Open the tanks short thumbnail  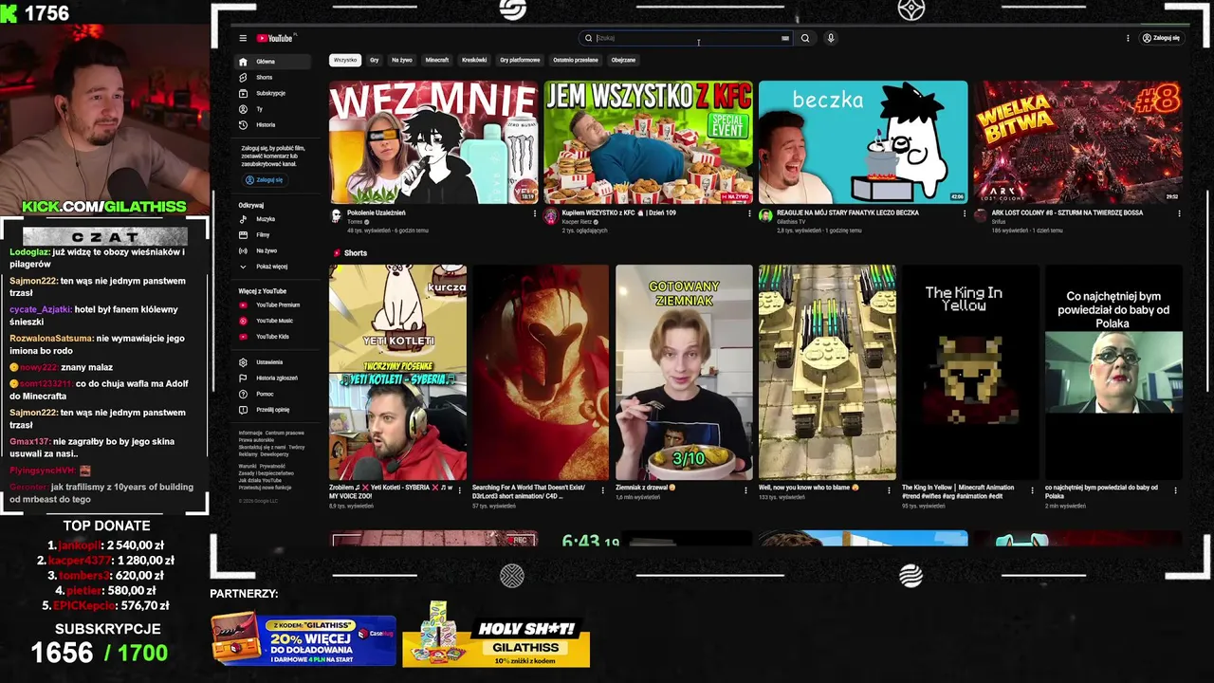[827, 373]
